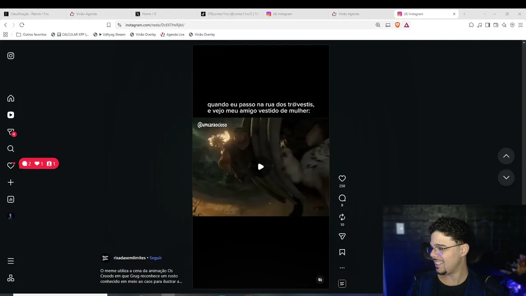Screen dimensions: 526x296
Task: Open the apps grid in bookmarks bar
Action: (x=5, y=35)
